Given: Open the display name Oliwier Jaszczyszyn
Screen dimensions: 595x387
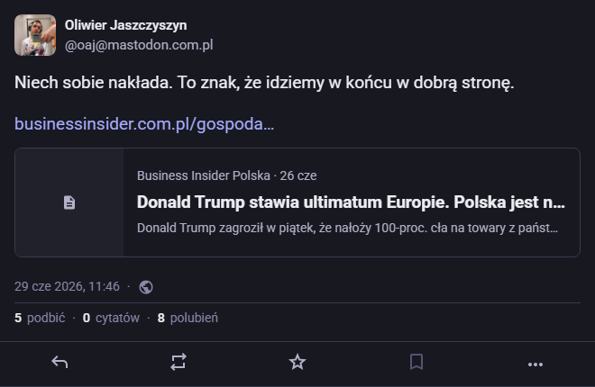Looking at the screenshot, I should pyautogui.click(x=125, y=25).
